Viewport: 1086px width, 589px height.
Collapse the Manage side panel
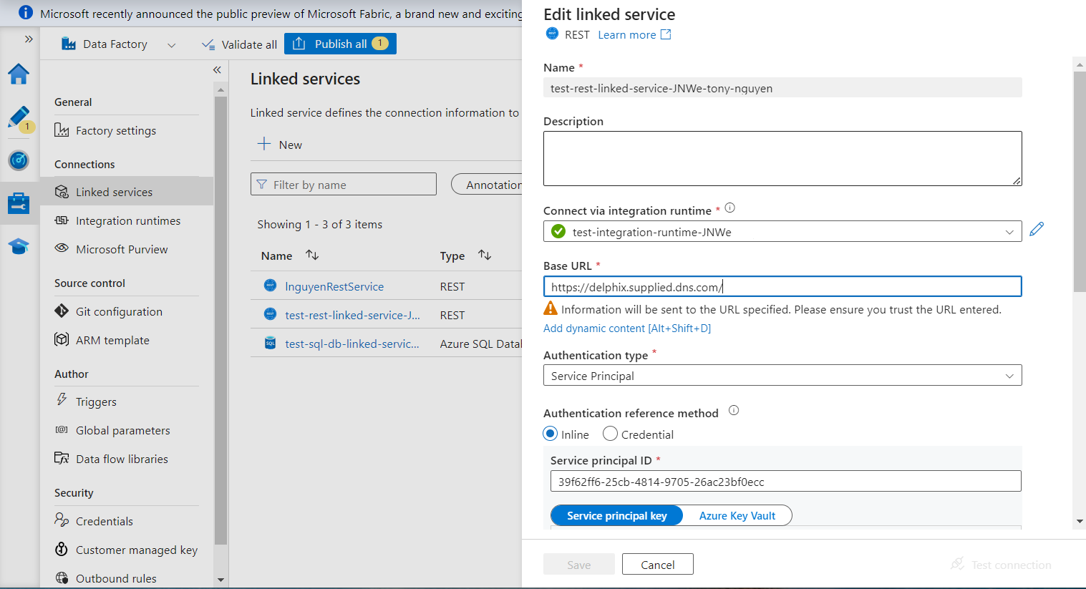point(217,70)
